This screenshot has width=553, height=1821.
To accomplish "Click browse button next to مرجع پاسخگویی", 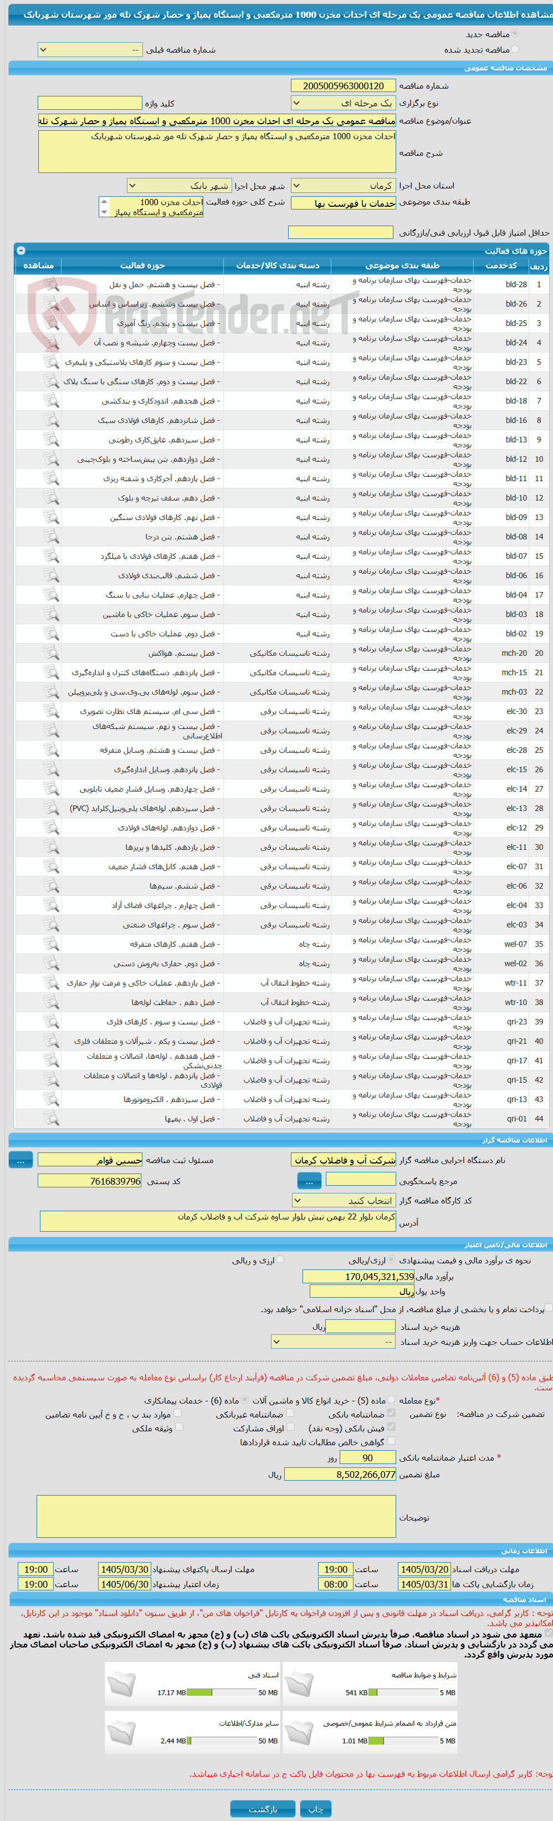I will pos(309,1181).
